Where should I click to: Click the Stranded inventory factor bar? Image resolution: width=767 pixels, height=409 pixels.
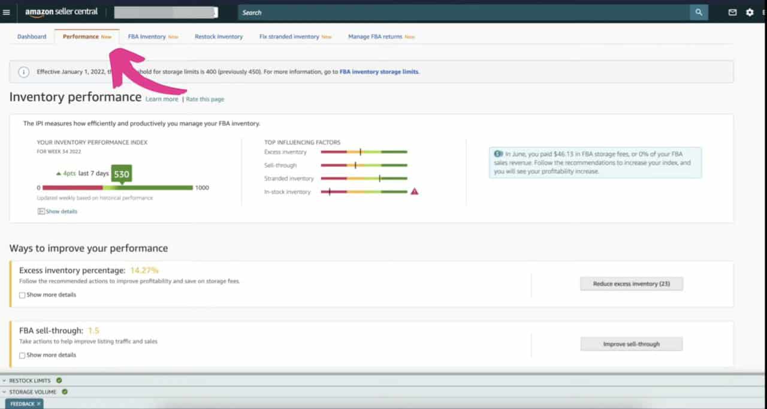click(x=364, y=179)
